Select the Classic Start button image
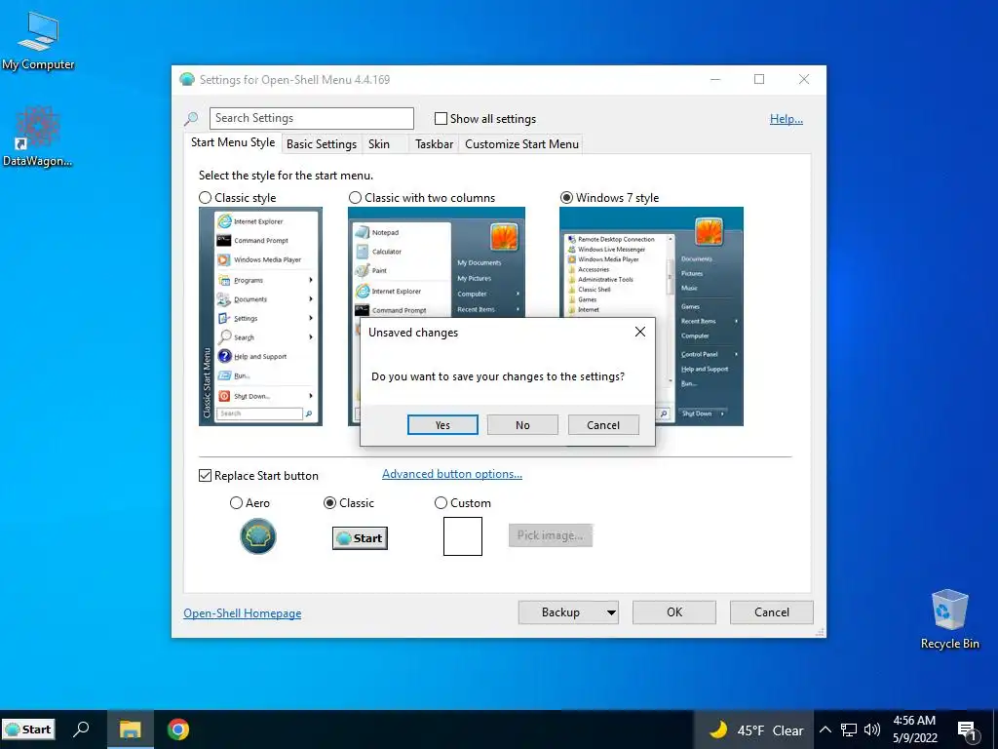 coord(360,538)
